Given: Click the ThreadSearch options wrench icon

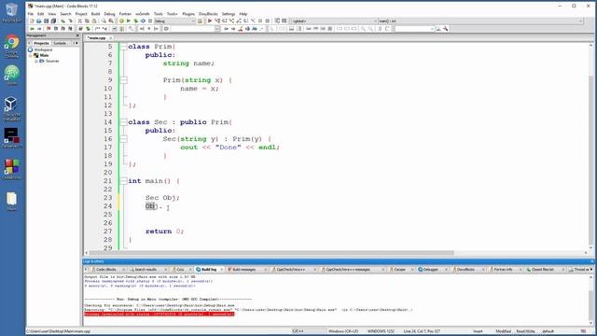Looking at the screenshot, I should [446, 29].
